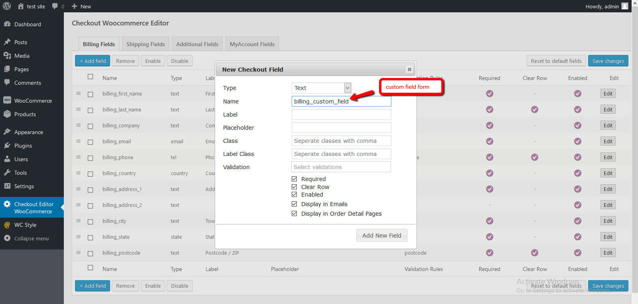Click the Appearance brush icon
This screenshot has height=304, width=638.
pyautogui.click(x=7, y=132)
